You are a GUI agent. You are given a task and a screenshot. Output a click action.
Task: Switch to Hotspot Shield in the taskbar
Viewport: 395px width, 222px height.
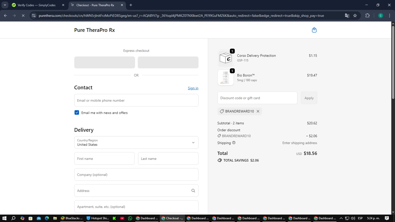(x=97, y=218)
